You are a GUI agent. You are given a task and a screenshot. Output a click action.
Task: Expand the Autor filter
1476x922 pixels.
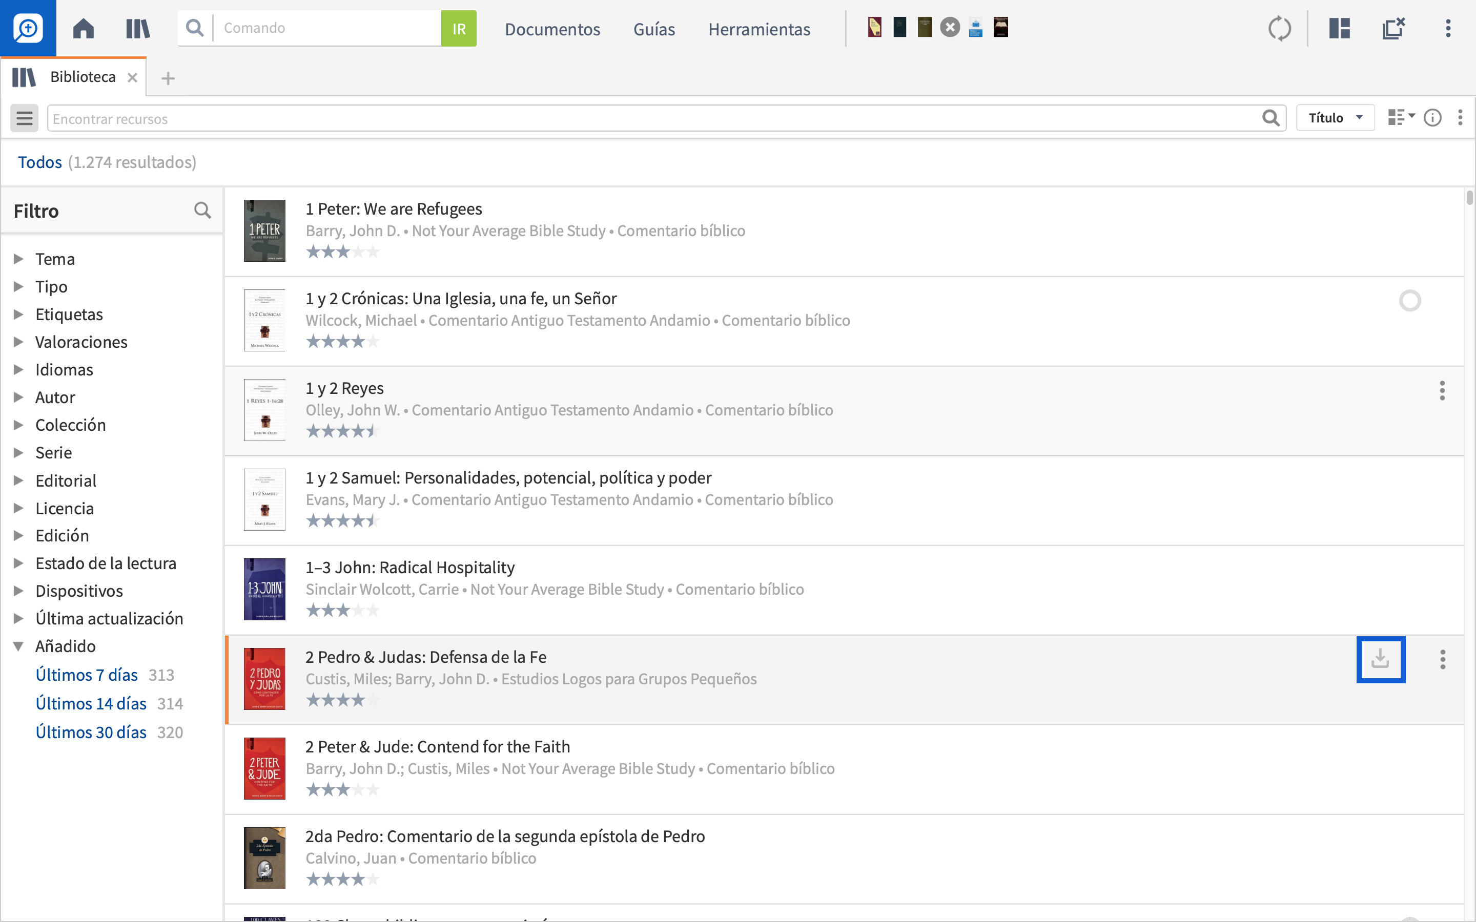tap(18, 397)
